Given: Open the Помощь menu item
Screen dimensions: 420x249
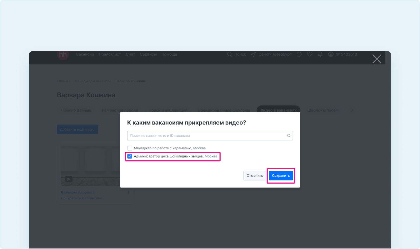Looking at the screenshot, I should [169, 54].
